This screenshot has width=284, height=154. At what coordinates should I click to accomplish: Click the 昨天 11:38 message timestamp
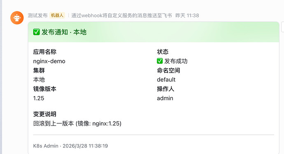(187, 16)
